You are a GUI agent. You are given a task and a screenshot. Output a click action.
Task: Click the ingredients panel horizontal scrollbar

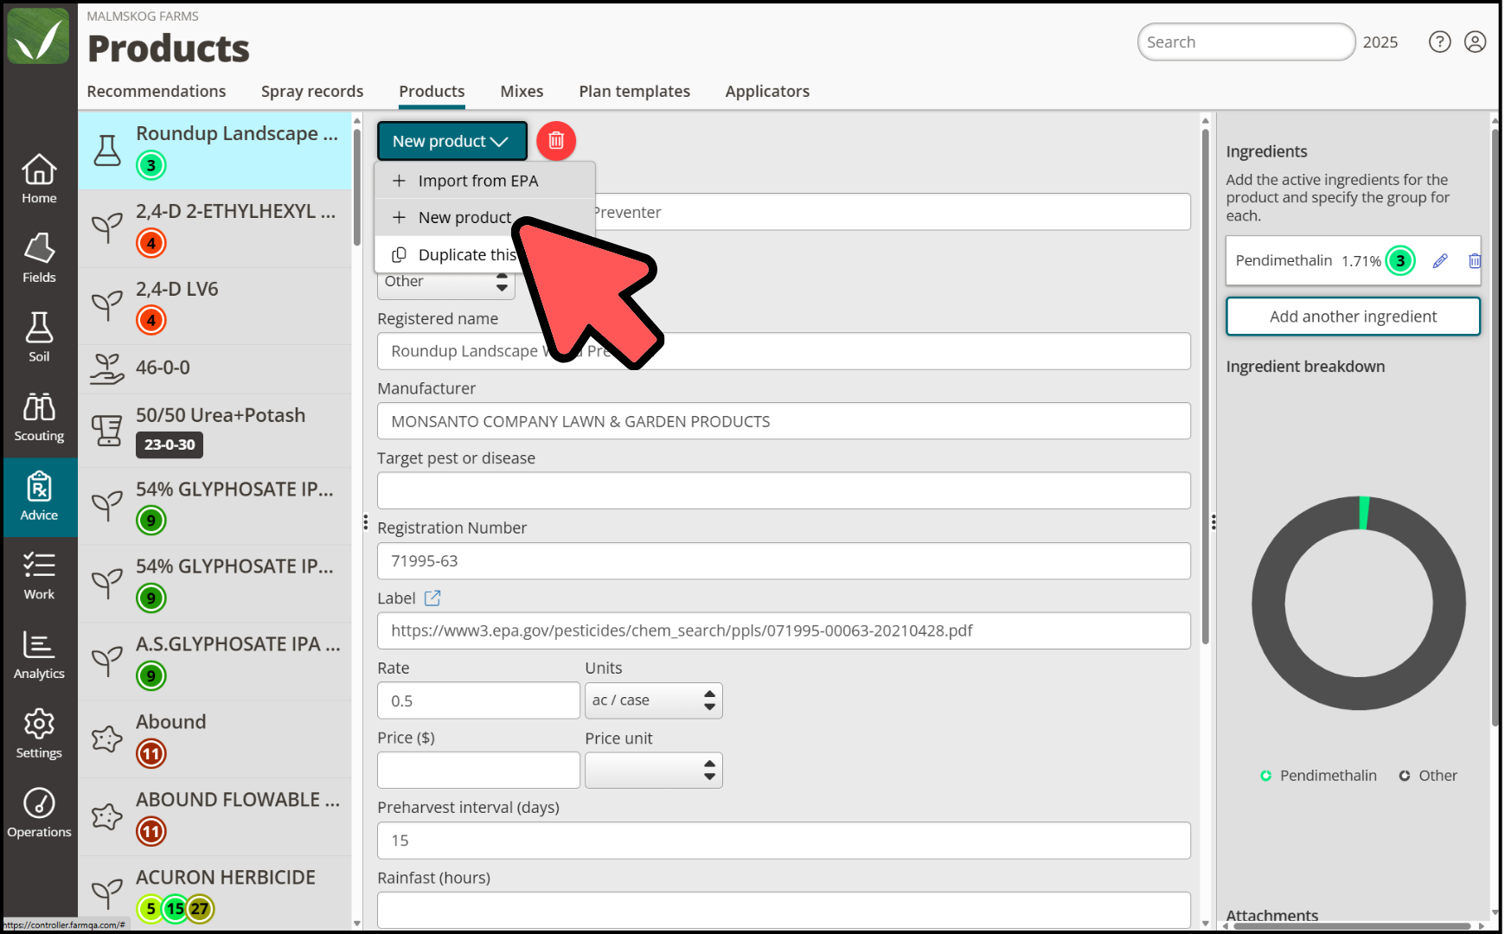coord(1353,926)
